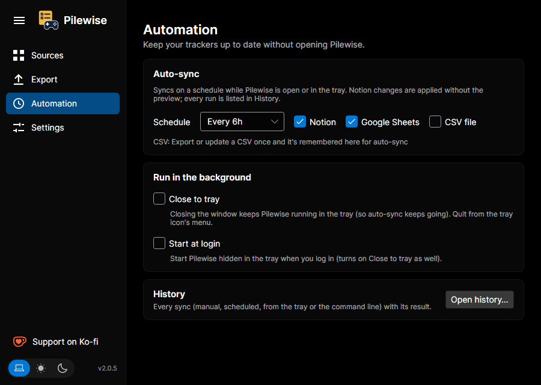Viewport: 541px width, 385px height.
Task: Click the Sources grid icon
Action: (19, 55)
